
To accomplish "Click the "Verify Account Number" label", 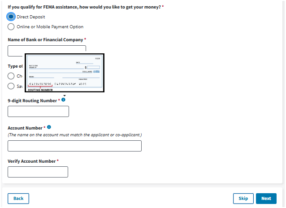I will (x=31, y=161).
